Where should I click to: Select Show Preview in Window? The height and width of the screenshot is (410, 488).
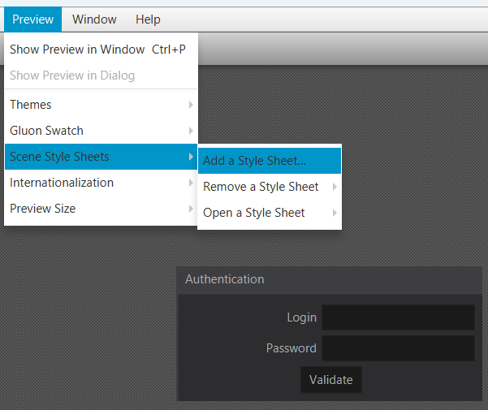coord(101,50)
